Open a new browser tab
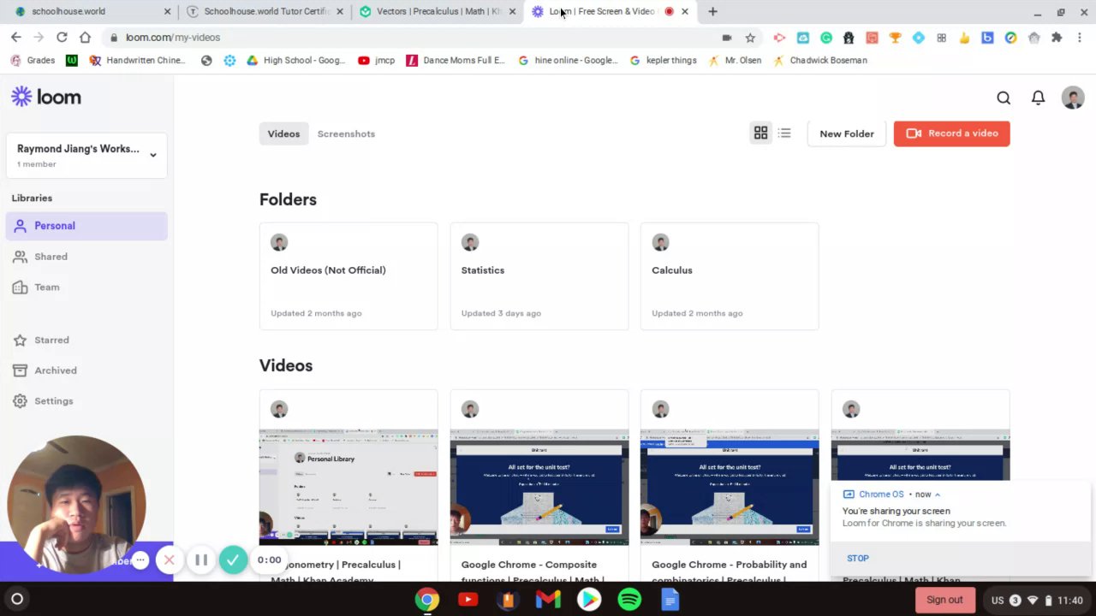 pyautogui.click(x=712, y=11)
